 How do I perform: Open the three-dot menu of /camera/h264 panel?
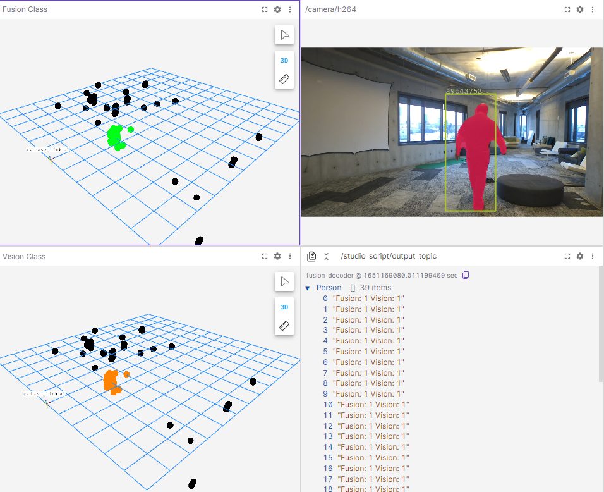point(593,9)
